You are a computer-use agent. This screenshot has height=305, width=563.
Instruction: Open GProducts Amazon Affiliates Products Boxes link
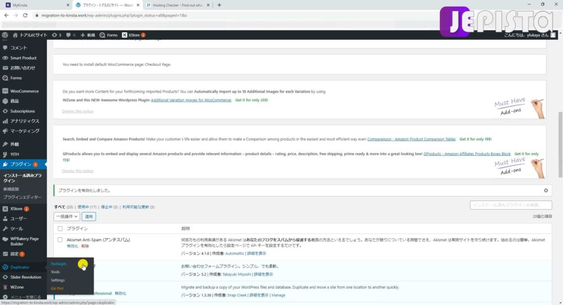tap(467, 154)
